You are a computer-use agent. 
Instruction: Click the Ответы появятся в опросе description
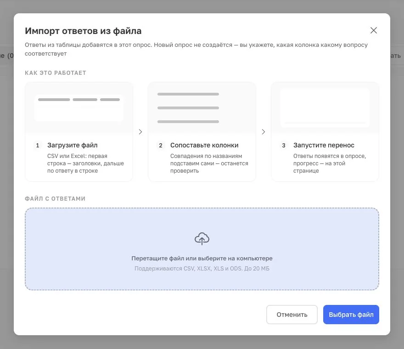click(x=330, y=163)
